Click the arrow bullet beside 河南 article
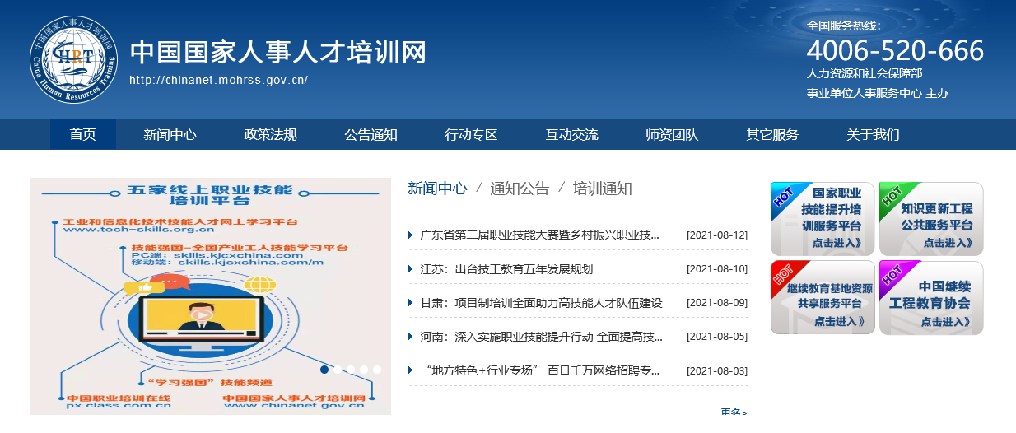The width and height of the screenshot is (1016, 433). pyautogui.click(x=411, y=337)
